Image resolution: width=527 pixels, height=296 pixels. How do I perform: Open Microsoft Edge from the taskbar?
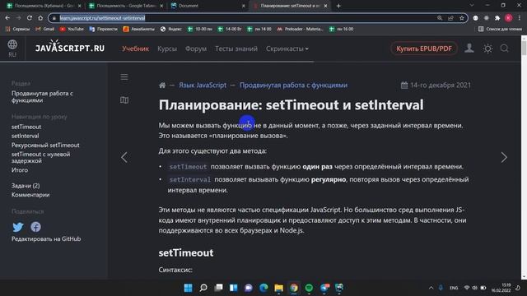point(263,288)
